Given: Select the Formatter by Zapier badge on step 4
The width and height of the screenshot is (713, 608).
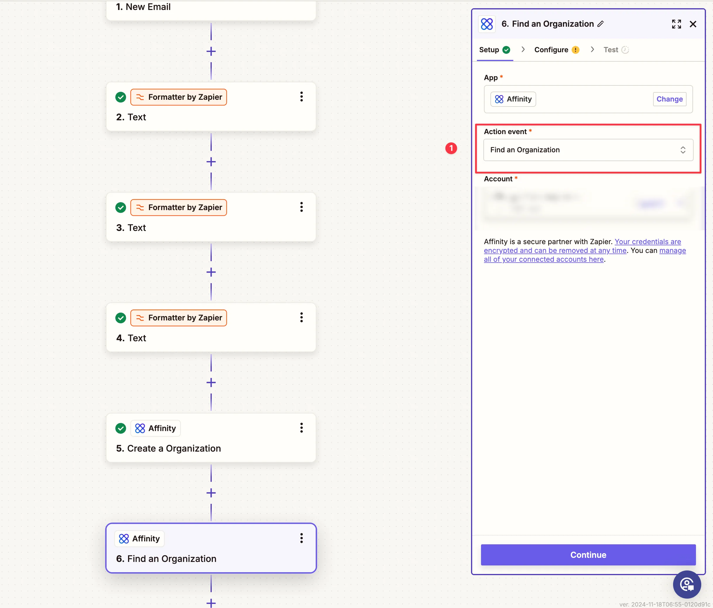Looking at the screenshot, I should pyautogui.click(x=179, y=318).
